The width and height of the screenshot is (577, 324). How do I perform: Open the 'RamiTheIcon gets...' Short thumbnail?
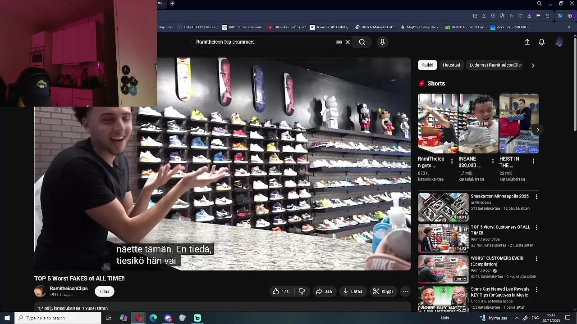(438, 124)
